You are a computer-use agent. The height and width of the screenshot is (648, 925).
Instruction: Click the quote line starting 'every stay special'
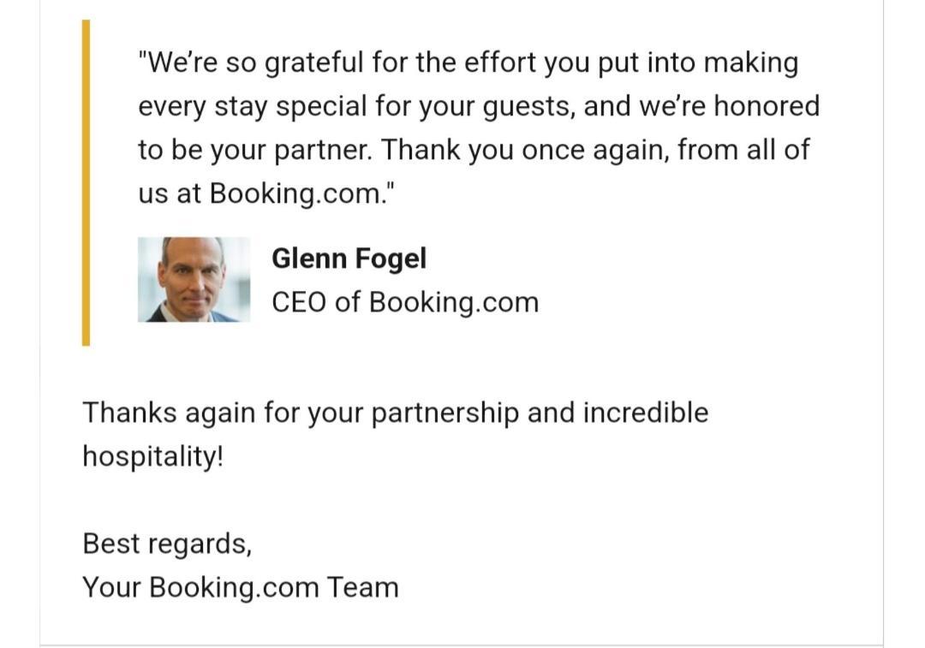pyautogui.click(x=479, y=107)
